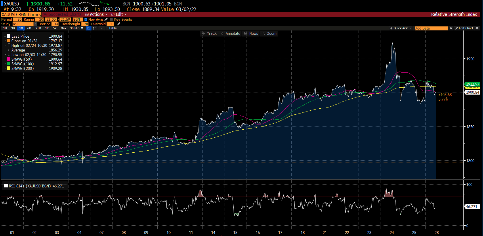Click the pencil icon beside Mov Avgs
The image size is (483, 236).
[106, 20]
